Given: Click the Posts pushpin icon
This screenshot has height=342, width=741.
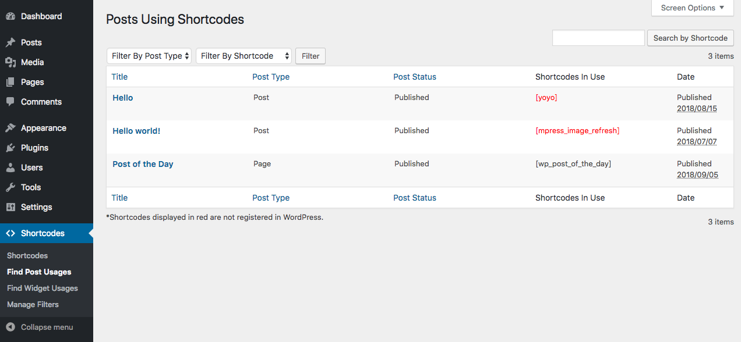Looking at the screenshot, I should pyautogui.click(x=10, y=42).
